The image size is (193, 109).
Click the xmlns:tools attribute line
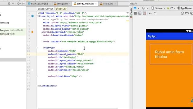pyautogui.click(x=72, y=22)
